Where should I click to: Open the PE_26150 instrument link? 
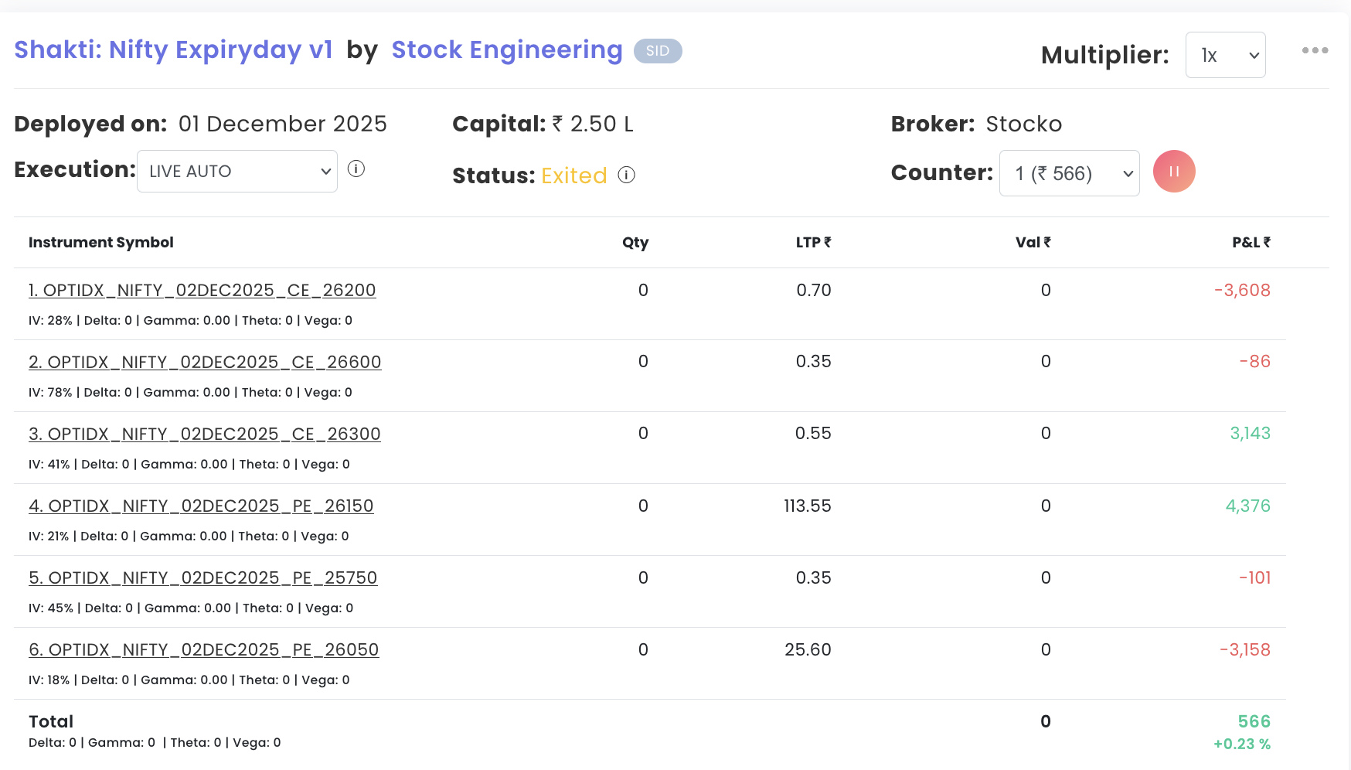[201, 506]
